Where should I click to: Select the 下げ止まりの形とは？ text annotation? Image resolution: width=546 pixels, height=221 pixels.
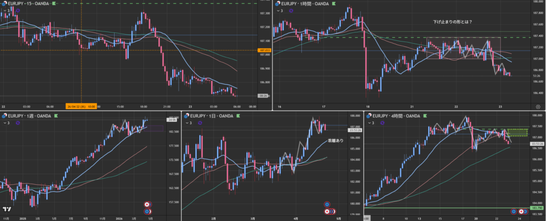(x=456, y=22)
